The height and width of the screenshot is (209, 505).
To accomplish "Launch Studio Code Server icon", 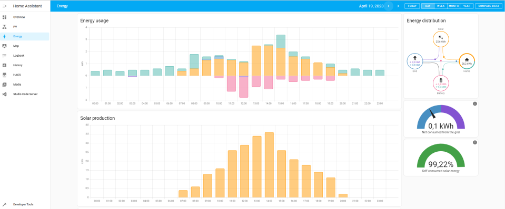I will tap(5, 94).
